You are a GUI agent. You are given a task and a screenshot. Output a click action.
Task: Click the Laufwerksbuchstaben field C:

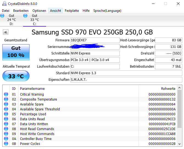point(95,66)
